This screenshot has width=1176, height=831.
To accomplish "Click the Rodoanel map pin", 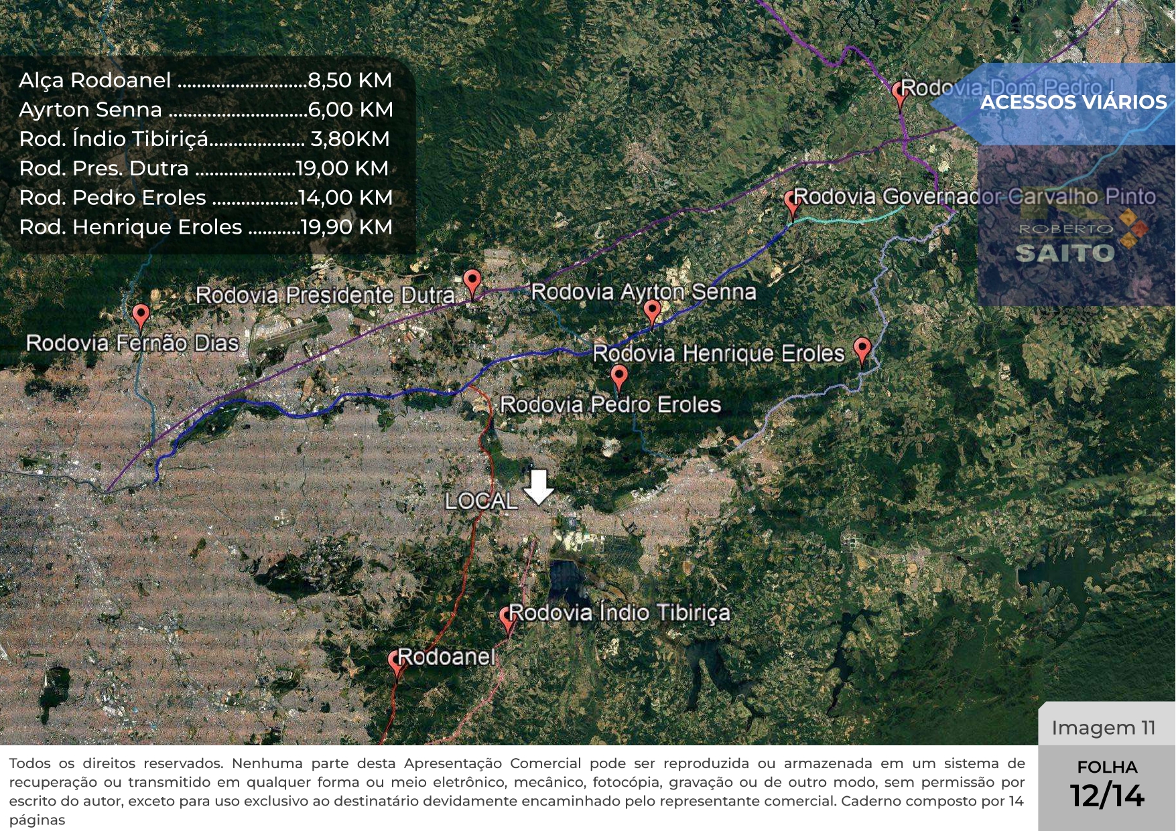I will click(x=397, y=666).
